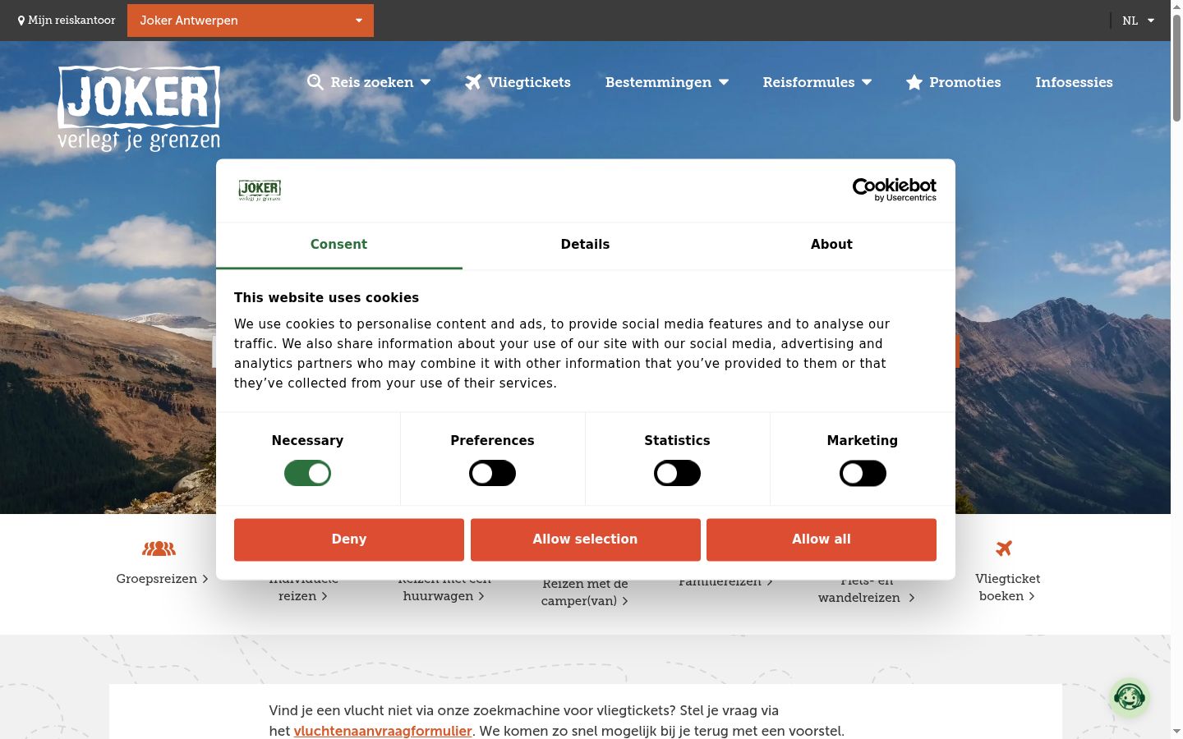
Task: Open the Groepsreizen link
Action: [x=162, y=579]
